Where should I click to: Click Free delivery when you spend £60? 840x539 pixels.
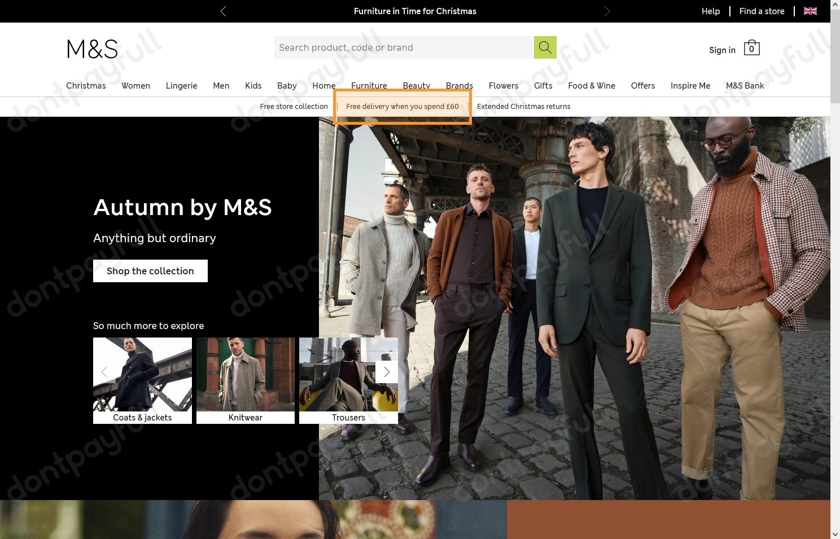(402, 106)
